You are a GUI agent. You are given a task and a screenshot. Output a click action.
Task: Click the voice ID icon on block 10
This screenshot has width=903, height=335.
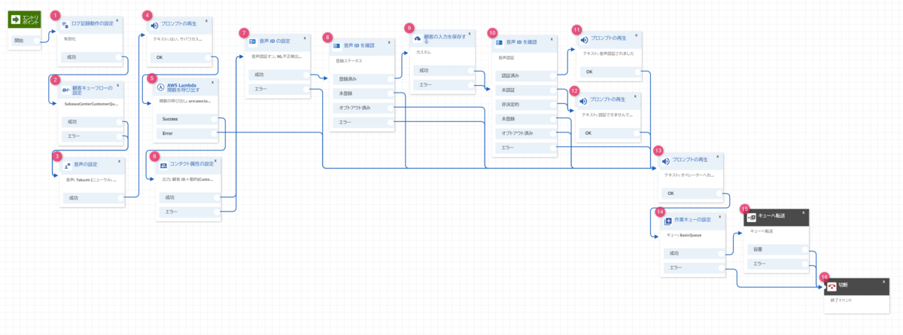click(499, 42)
